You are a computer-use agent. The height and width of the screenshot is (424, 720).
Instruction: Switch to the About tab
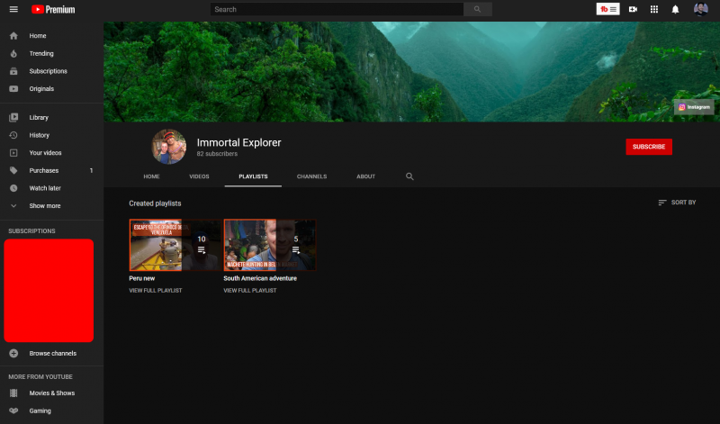365,176
